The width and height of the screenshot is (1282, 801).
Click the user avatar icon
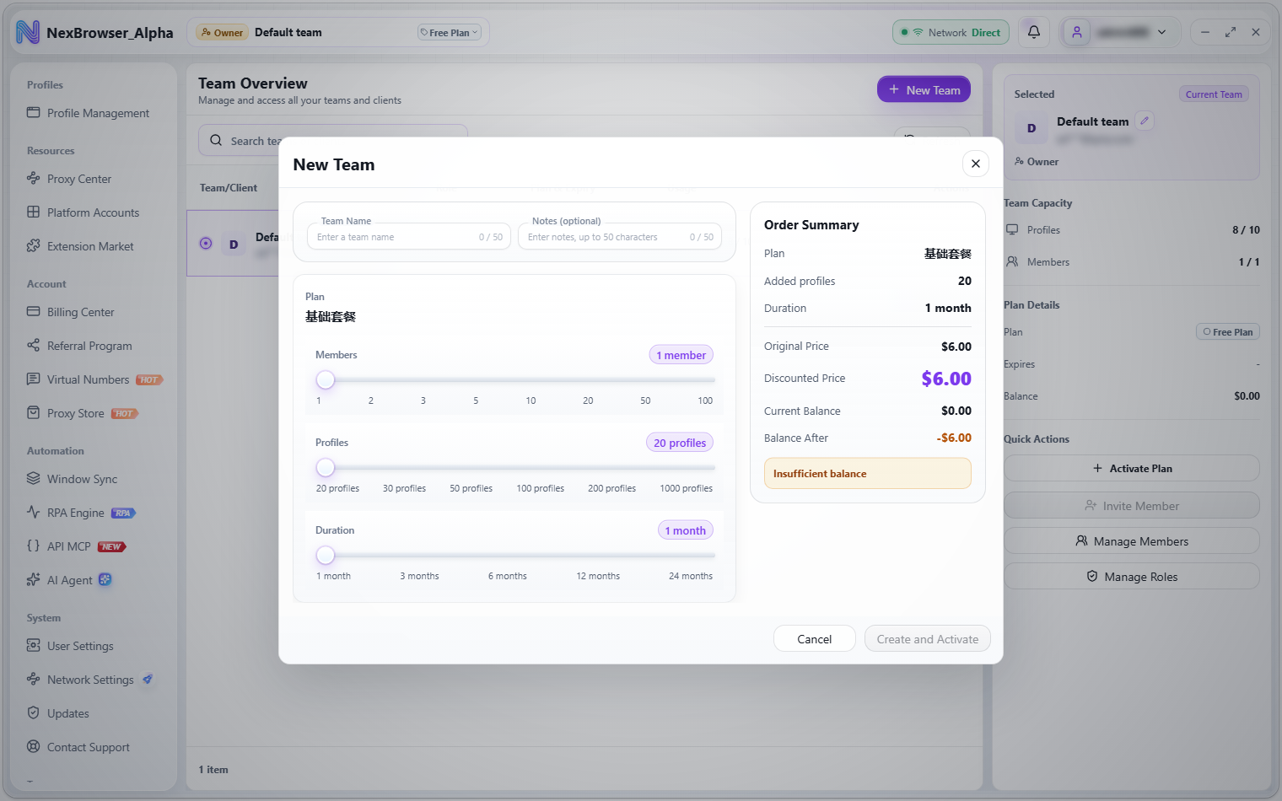coord(1076,32)
